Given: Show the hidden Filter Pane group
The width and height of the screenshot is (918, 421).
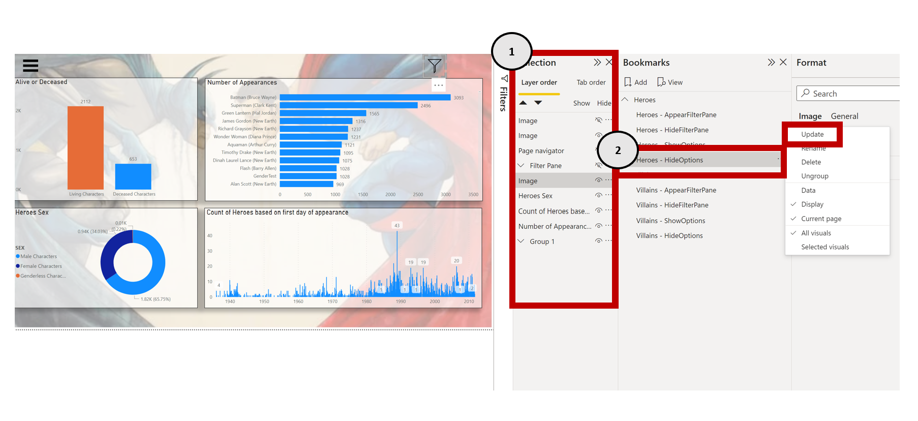Looking at the screenshot, I should [x=599, y=165].
